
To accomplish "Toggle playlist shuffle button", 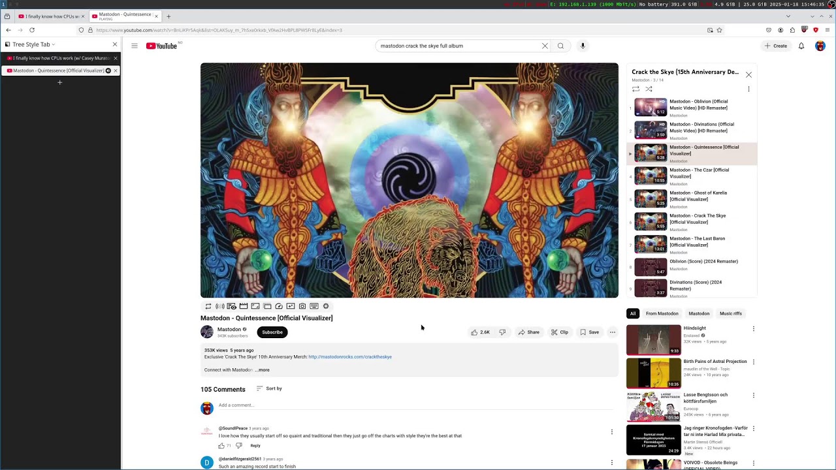I will (649, 89).
